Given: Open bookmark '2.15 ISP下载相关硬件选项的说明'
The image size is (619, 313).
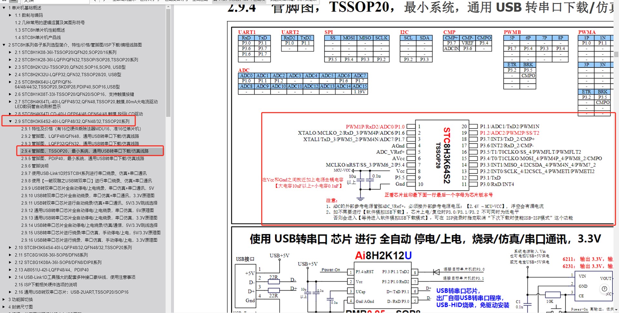Looking at the screenshot, I should coord(46,285).
